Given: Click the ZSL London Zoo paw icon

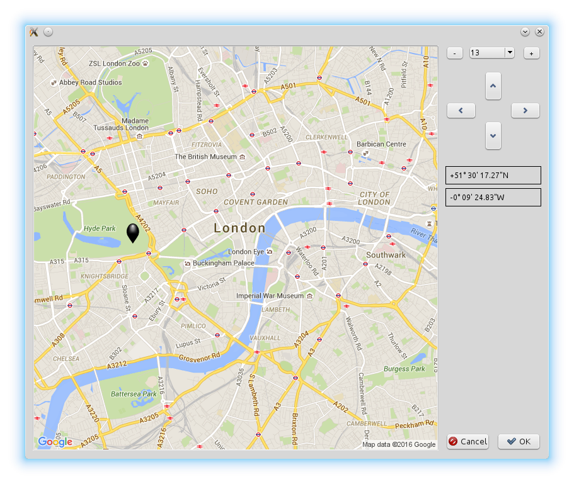Looking at the screenshot, I should click(x=146, y=63).
